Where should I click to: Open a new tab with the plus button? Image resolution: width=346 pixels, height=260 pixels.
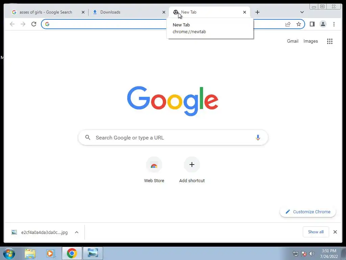[257, 12]
